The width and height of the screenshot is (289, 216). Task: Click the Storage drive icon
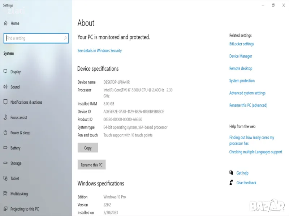click(x=5, y=163)
